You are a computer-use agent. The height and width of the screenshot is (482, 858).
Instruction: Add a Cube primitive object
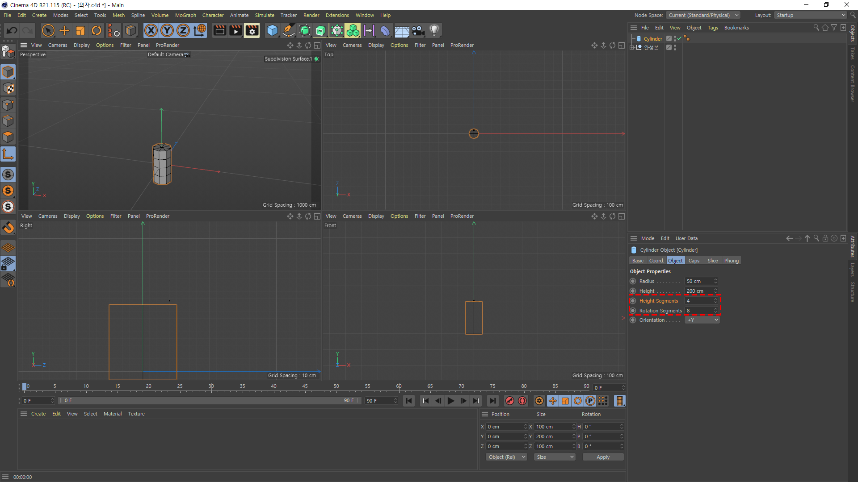coord(272,30)
